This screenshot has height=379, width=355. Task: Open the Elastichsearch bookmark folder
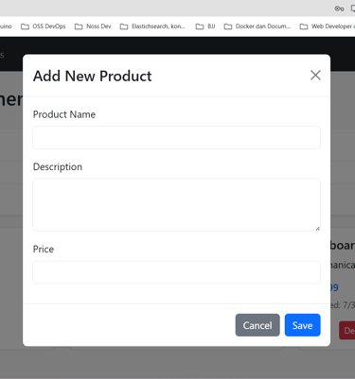tap(152, 26)
